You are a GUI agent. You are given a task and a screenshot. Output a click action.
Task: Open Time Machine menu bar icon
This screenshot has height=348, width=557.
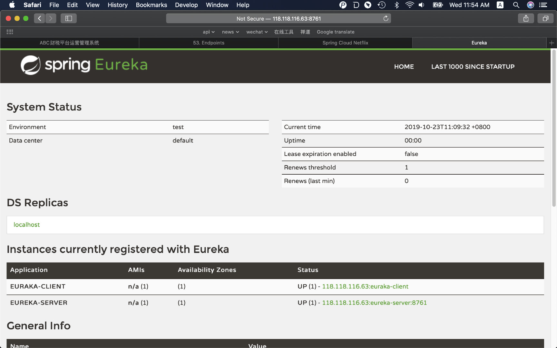tap(382, 5)
